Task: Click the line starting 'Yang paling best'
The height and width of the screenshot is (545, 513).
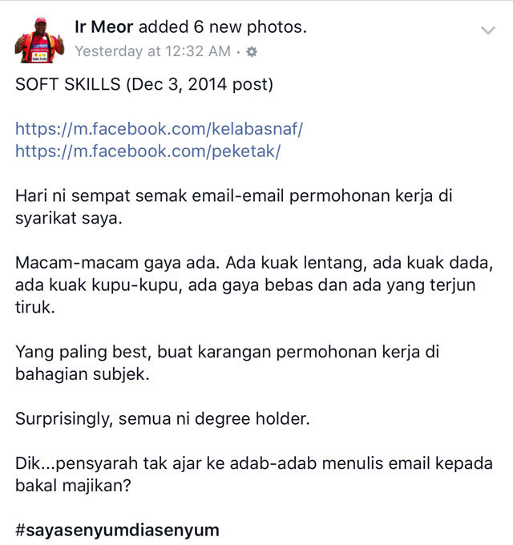Action: [228, 352]
